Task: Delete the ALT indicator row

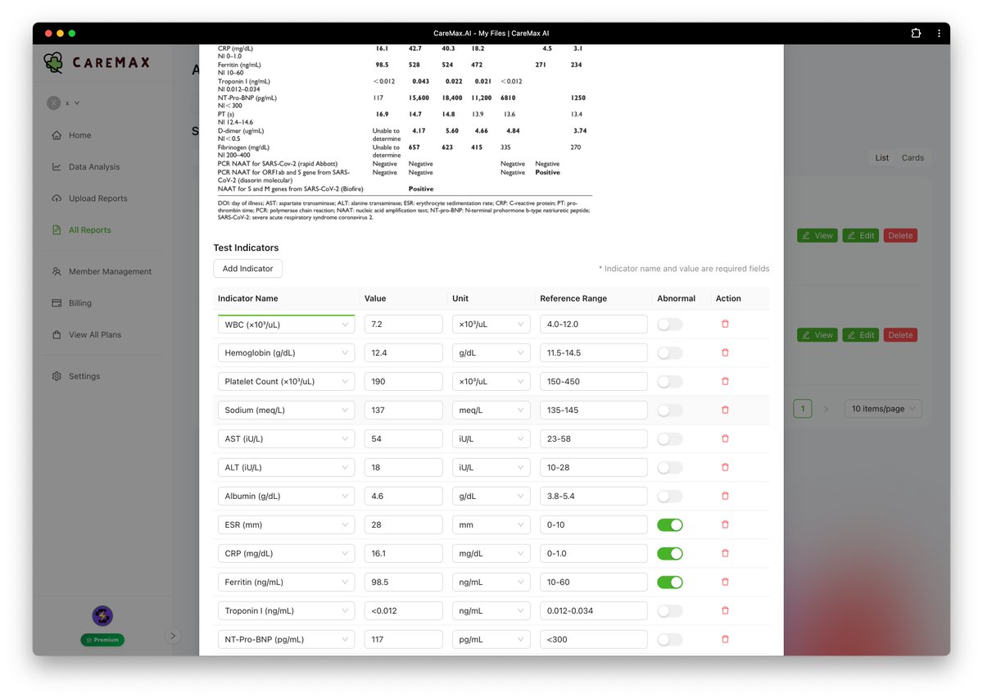Action: click(x=725, y=467)
